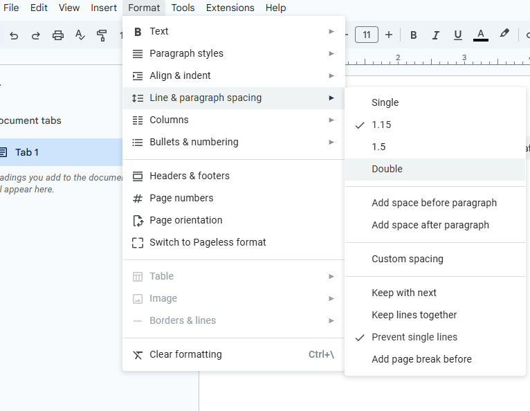Open the Insert menu

(104, 8)
